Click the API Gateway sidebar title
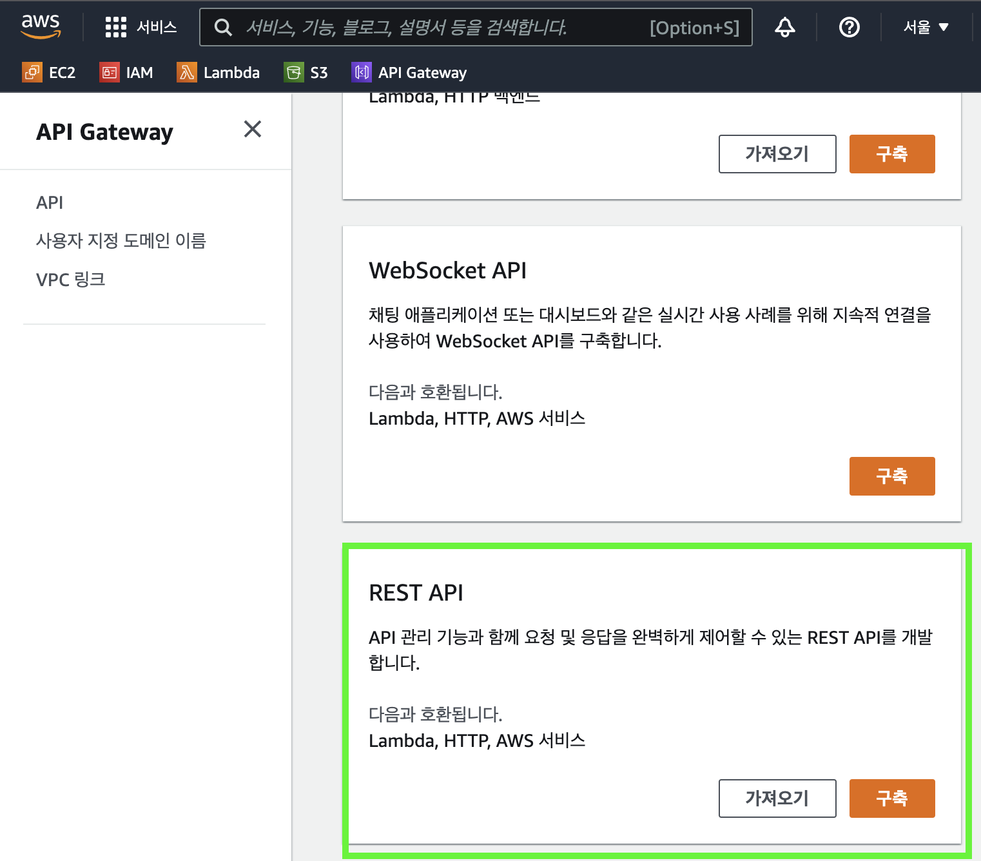Screen dimensions: 981x861 tap(104, 131)
